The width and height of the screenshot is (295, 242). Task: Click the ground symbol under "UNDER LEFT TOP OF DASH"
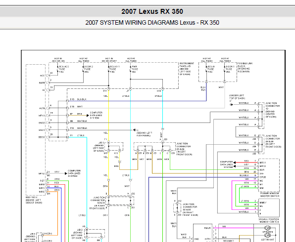231,104
